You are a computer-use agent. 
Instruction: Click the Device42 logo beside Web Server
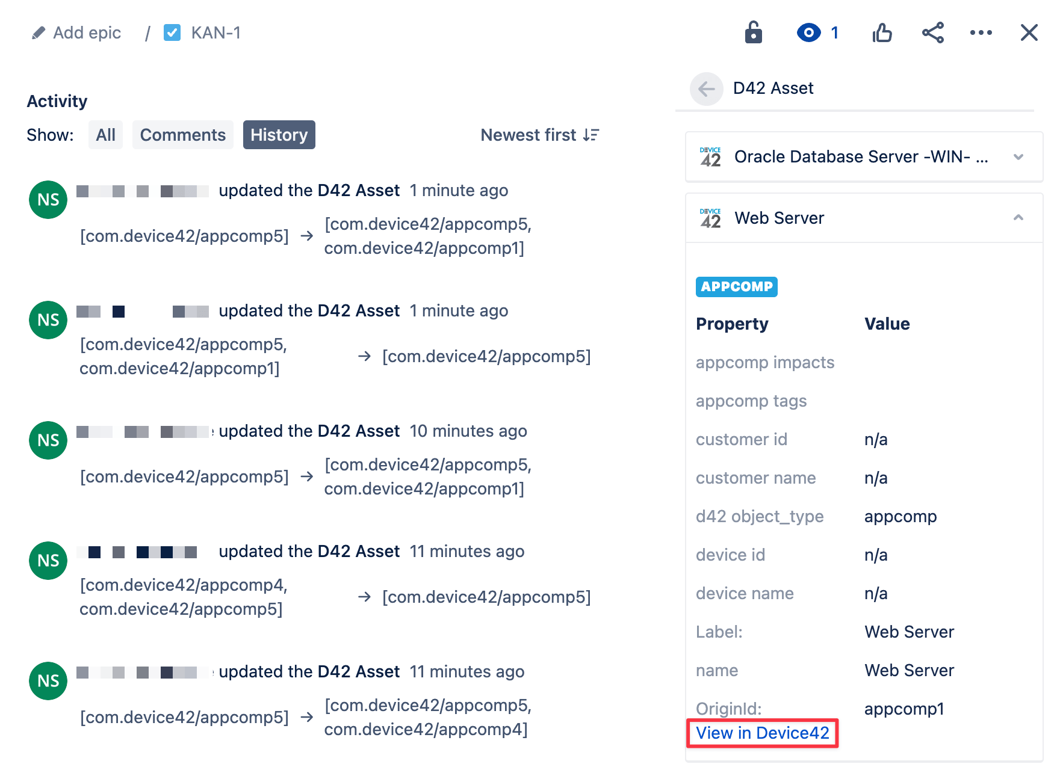coord(710,218)
